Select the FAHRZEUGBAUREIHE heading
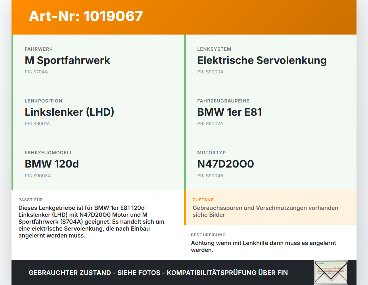 tap(223, 101)
